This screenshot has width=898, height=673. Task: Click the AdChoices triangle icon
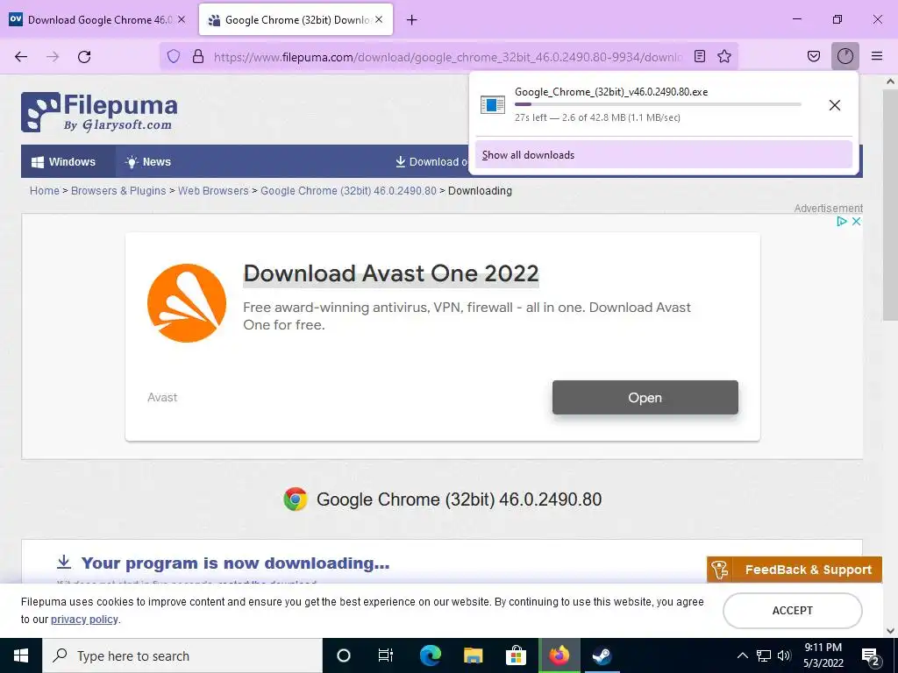[x=841, y=222]
